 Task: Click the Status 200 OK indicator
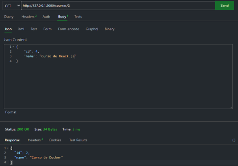[x=17, y=129]
